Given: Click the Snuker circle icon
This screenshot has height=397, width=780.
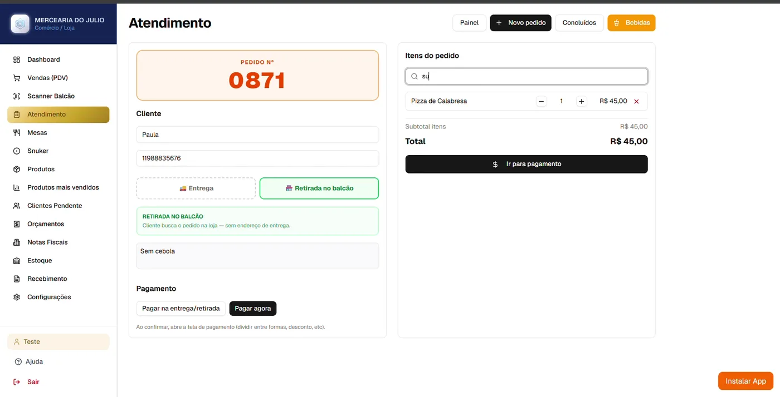Looking at the screenshot, I should 17,151.
